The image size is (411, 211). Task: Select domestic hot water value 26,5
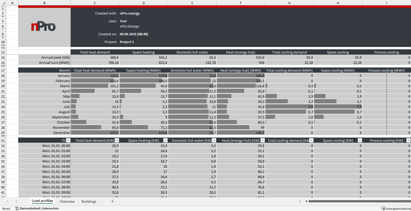point(192,192)
